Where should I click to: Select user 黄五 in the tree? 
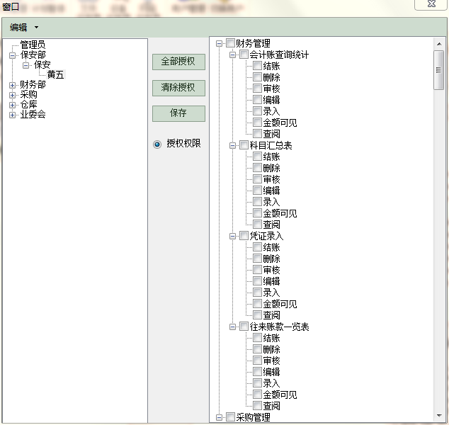55,75
